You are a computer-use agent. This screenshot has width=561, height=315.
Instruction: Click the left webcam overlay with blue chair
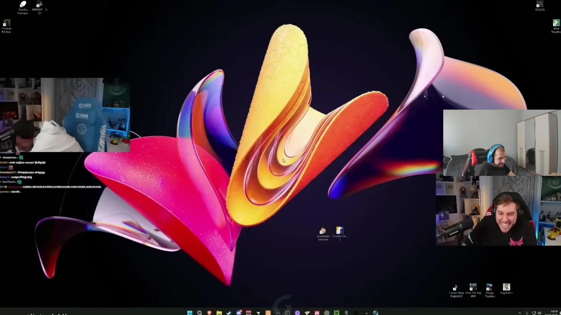(65, 115)
